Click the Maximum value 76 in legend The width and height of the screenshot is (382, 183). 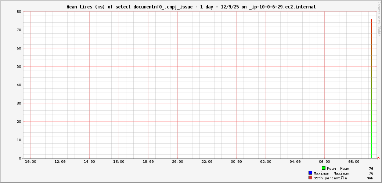coord(371,173)
